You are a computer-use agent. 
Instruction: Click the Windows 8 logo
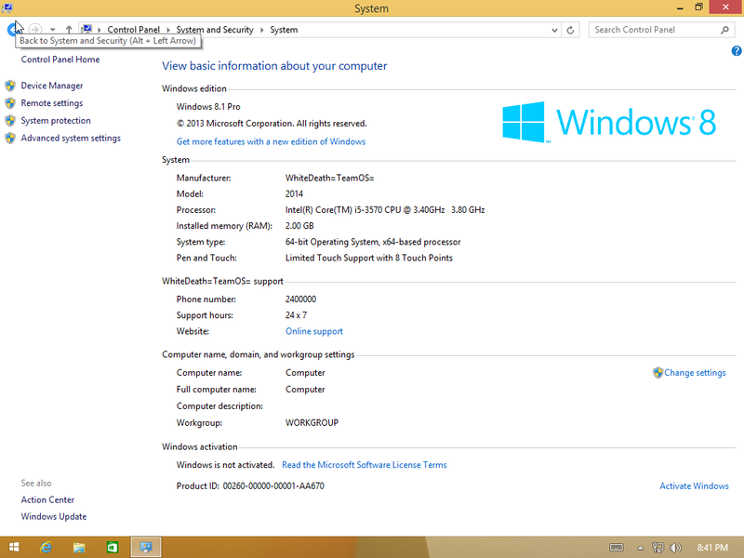tap(609, 122)
